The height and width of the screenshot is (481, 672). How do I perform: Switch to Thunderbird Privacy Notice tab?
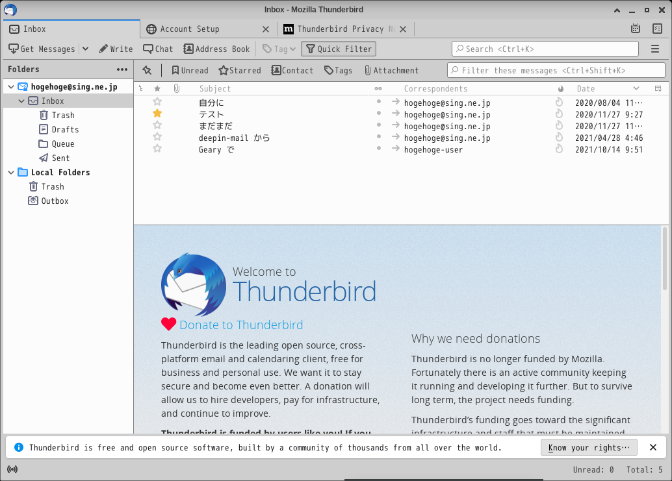tap(346, 29)
